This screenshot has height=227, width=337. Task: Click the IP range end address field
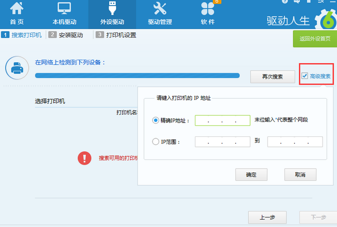(295, 142)
